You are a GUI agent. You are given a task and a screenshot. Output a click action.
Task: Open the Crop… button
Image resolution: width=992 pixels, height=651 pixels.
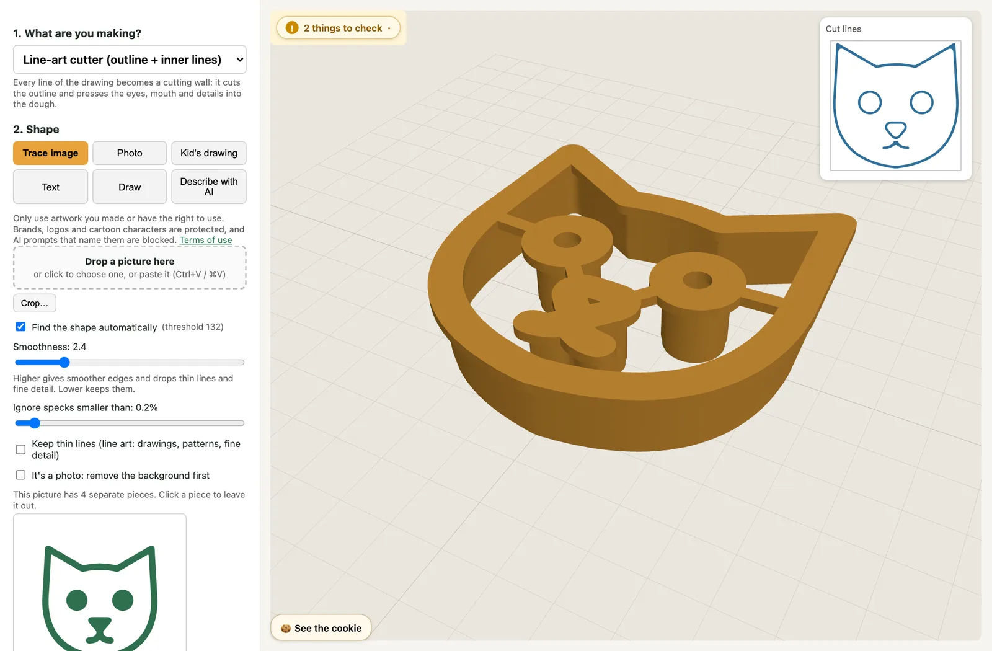click(35, 303)
